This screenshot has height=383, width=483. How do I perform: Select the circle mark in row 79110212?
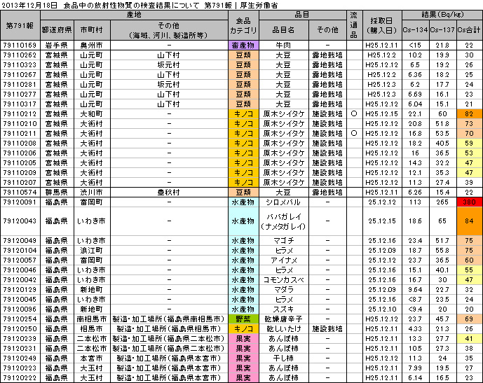[x=353, y=113]
